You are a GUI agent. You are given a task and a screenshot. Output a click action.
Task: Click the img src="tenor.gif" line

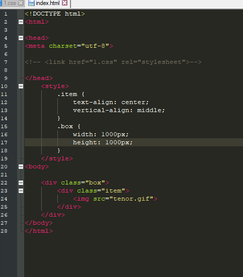[x=115, y=199]
